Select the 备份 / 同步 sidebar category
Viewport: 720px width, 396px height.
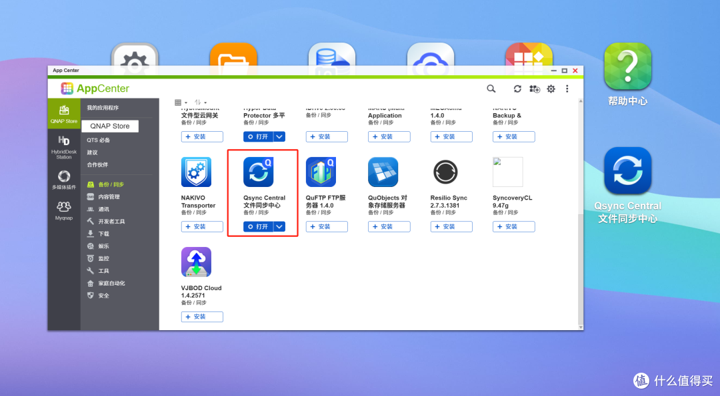(x=105, y=184)
